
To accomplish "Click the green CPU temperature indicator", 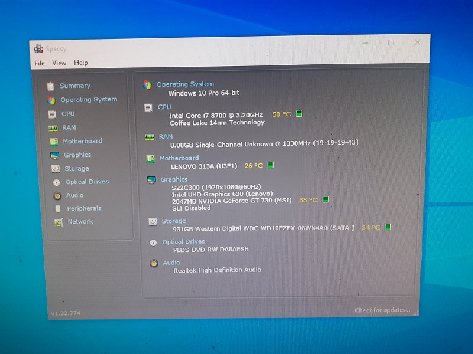I will 299,113.
